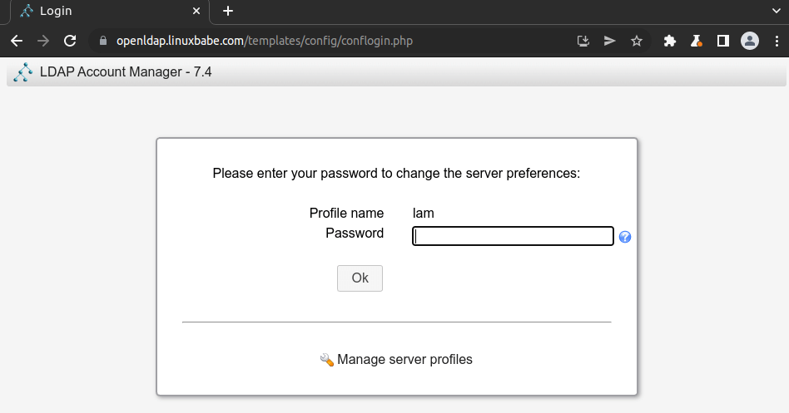Bookmark this page with the star icon
This screenshot has width=789, height=413.
[637, 41]
